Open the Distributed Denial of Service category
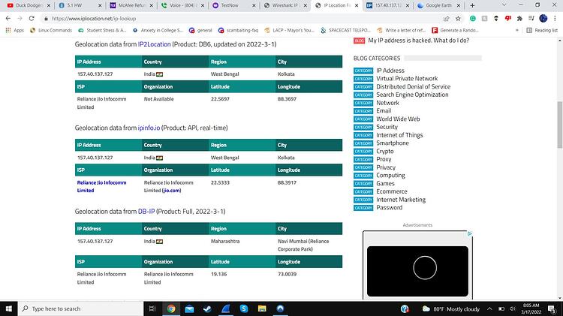 point(414,86)
